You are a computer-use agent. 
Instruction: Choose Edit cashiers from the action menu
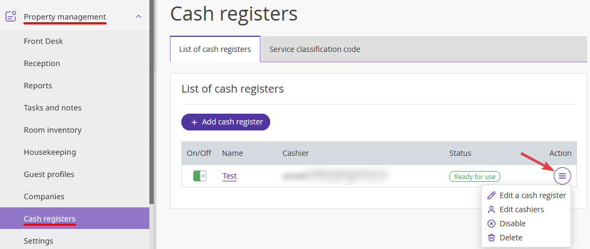point(521,209)
